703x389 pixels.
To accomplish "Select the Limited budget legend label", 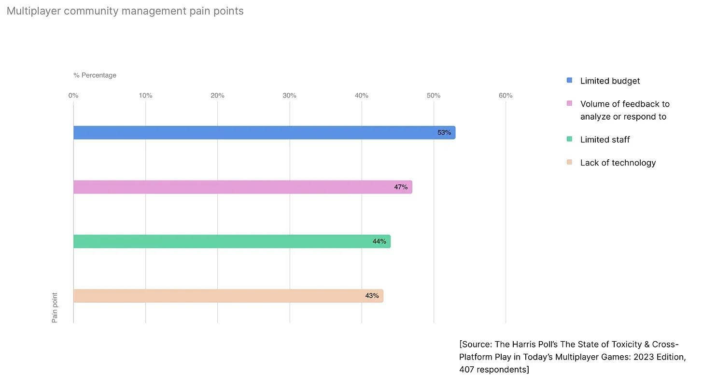I will pos(610,81).
